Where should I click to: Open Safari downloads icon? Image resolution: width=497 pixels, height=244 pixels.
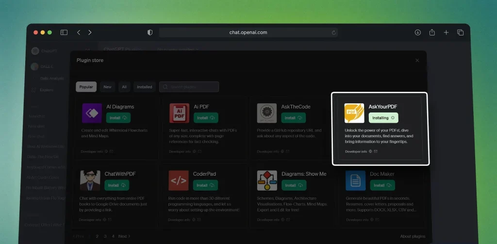[417, 33]
